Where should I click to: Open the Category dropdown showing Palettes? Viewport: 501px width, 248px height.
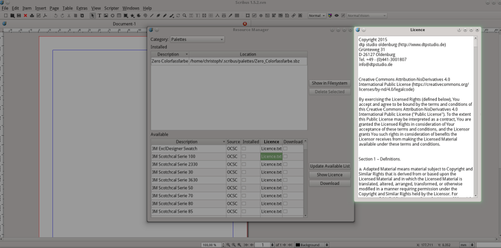pyautogui.click(x=197, y=39)
